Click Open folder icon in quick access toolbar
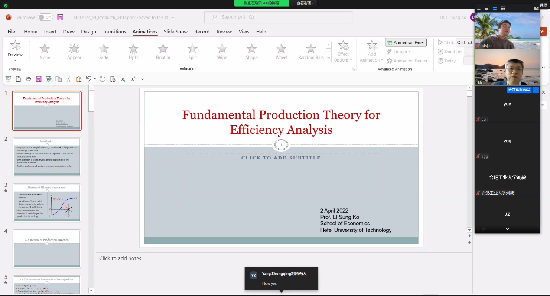This screenshot has height=296, width=550. [x=28, y=79]
